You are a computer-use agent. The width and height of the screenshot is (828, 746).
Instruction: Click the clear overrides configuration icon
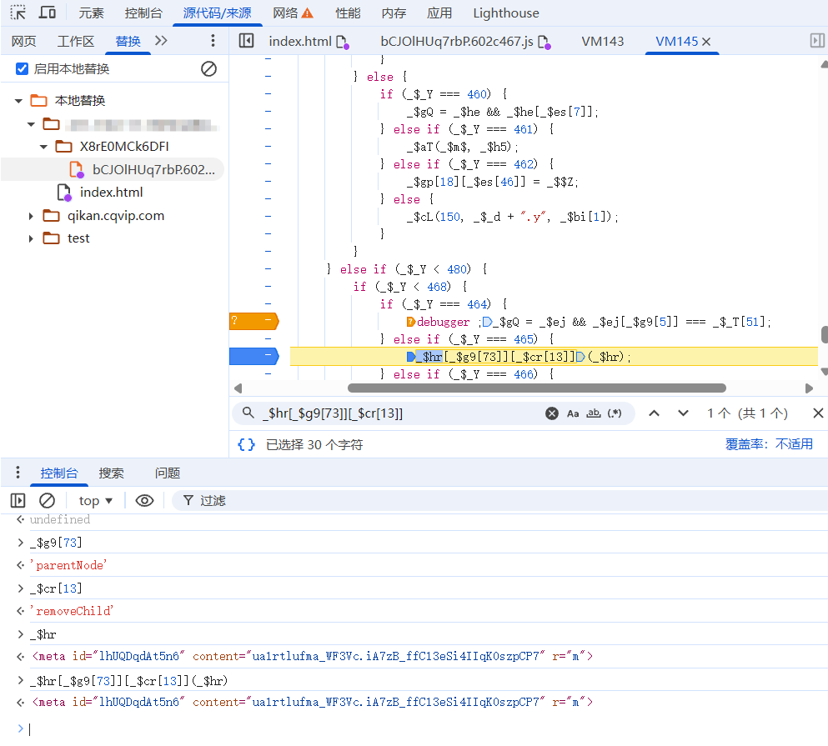208,69
